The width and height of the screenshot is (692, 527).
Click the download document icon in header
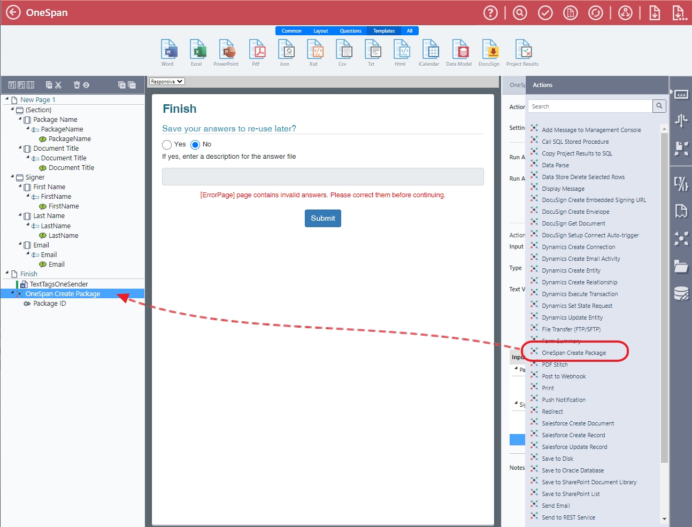(655, 13)
